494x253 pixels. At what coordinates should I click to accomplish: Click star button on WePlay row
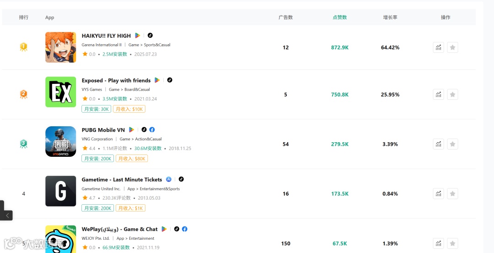pyautogui.click(x=452, y=243)
